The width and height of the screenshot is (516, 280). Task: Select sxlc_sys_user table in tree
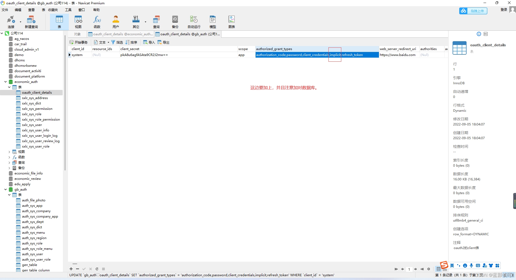[x=32, y=125]
